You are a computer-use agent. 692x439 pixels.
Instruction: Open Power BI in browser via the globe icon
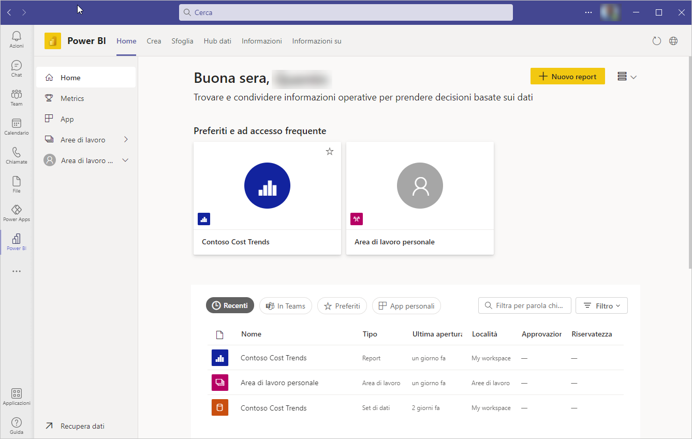673,41
